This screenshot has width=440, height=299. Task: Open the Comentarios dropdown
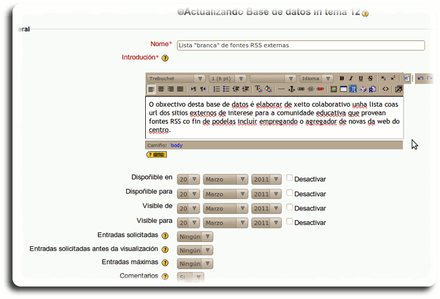click(x=190, y=277)
